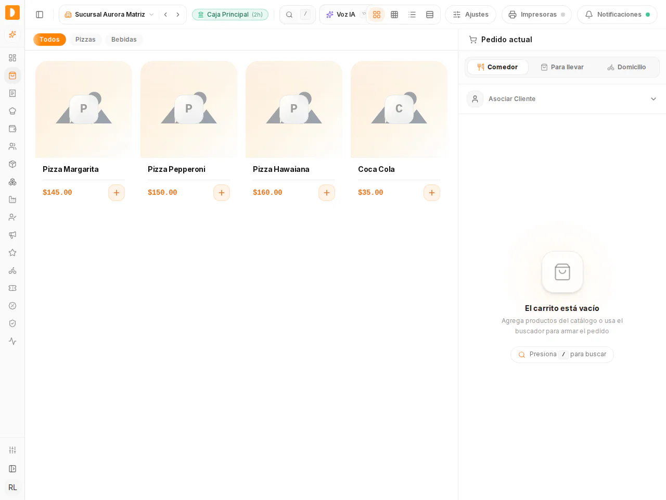Image resolution: width=666 pixels, height=500 pixels.
Task: Open the sparkle AI assistant icon in sidebar
Action: pos(12,34)
